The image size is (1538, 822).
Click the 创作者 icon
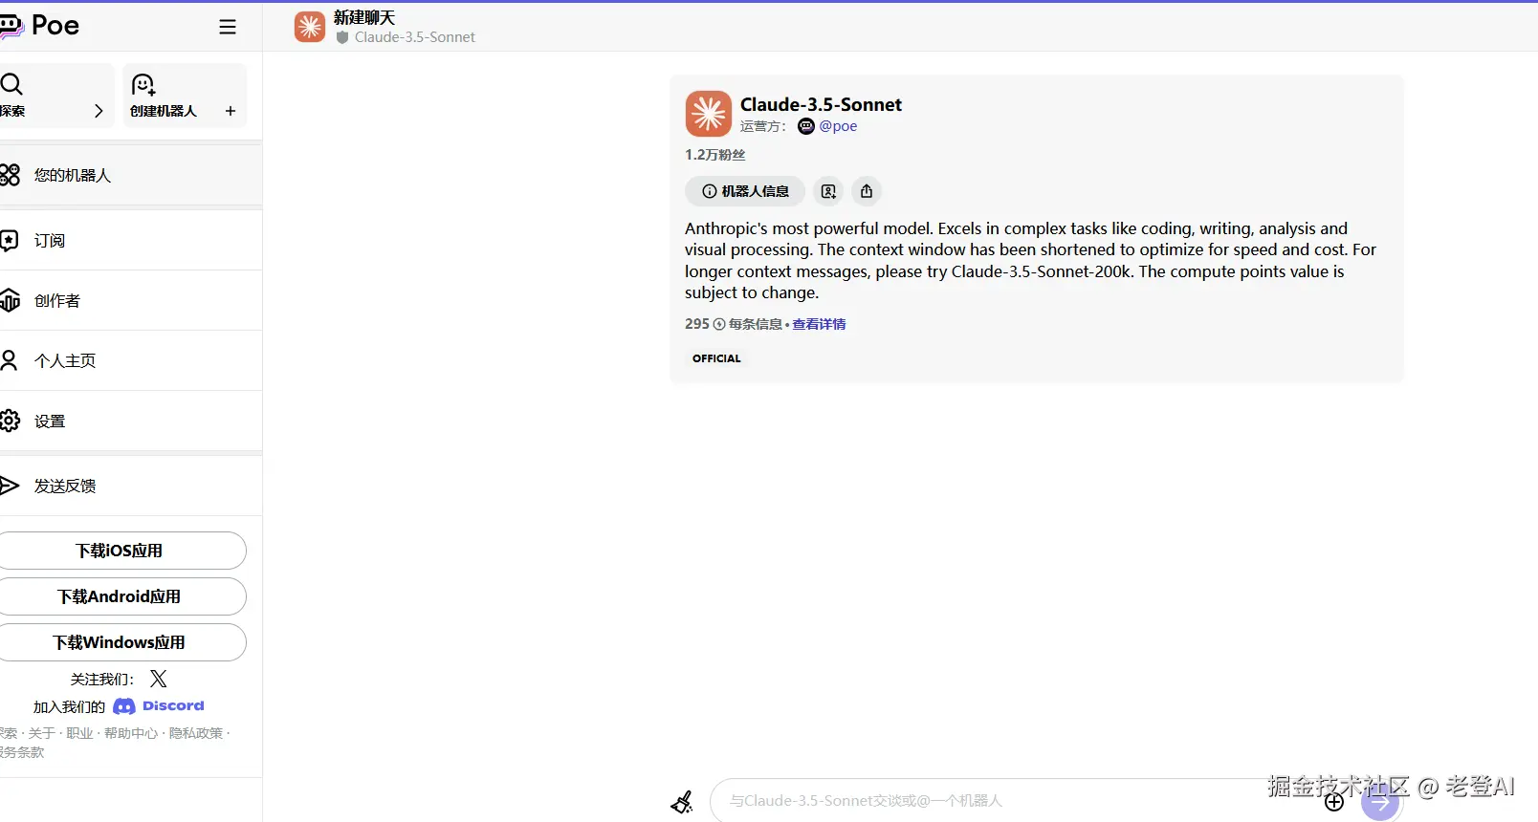(10, 300)
